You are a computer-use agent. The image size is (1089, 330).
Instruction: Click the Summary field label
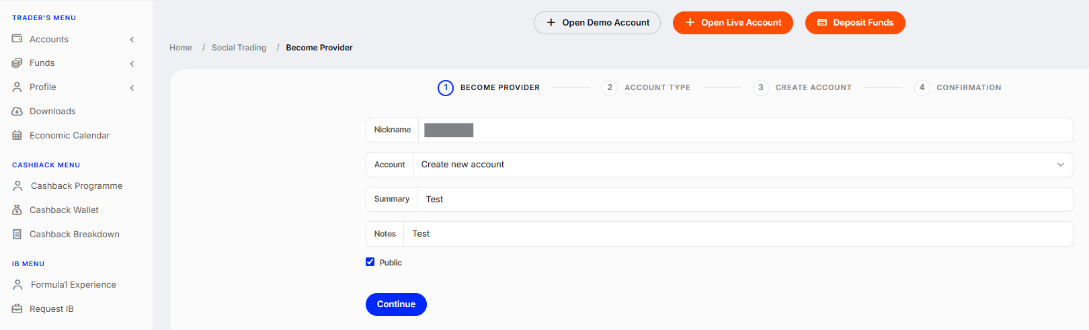coord(392,200)
